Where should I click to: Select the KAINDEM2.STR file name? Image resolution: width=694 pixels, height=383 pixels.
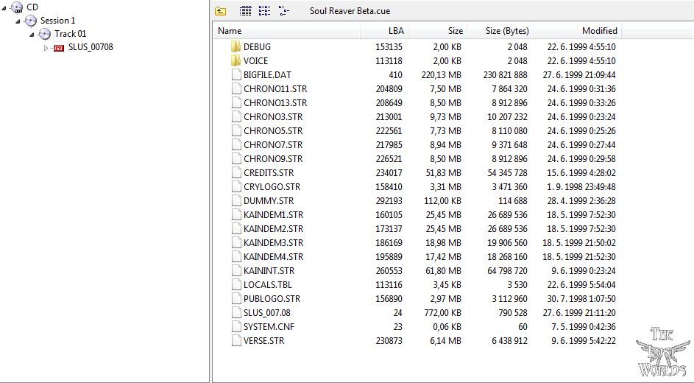coord(274,229)
